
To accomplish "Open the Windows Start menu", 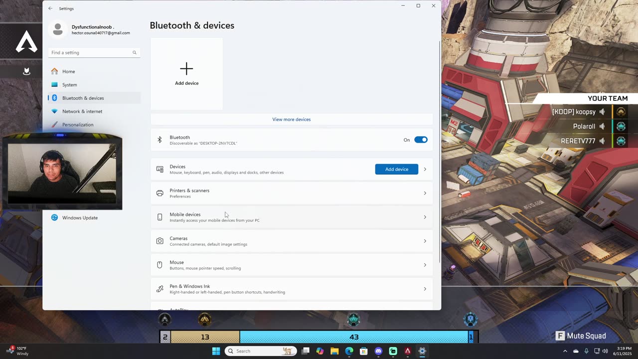I will pyautogui.click(x=216, y=351).
